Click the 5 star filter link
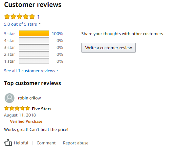The height and width of the screenshot is (149, 178). coord(10,34)
